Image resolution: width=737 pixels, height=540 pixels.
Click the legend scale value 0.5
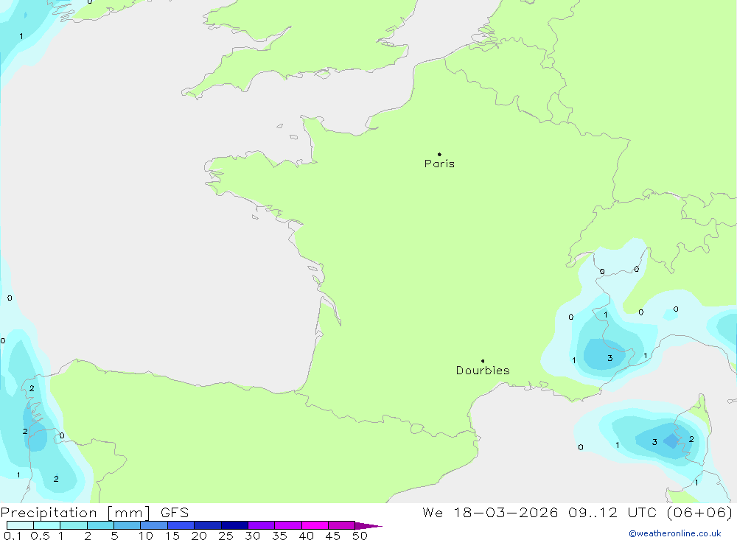pyautogui.click(x=40, y=536)
